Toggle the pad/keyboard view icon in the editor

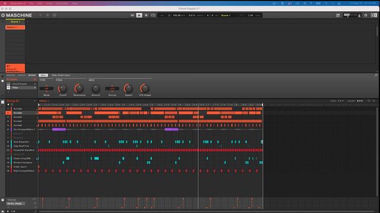click(2, 102)
